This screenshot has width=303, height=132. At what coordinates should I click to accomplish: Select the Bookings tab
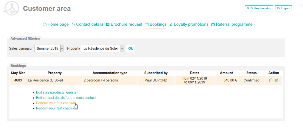[156, 24]
